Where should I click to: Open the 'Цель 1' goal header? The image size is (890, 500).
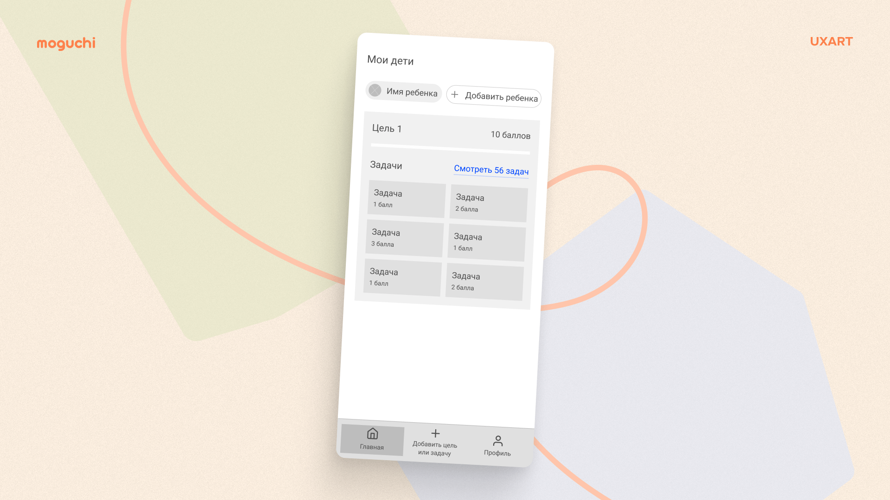coord(387,128)
